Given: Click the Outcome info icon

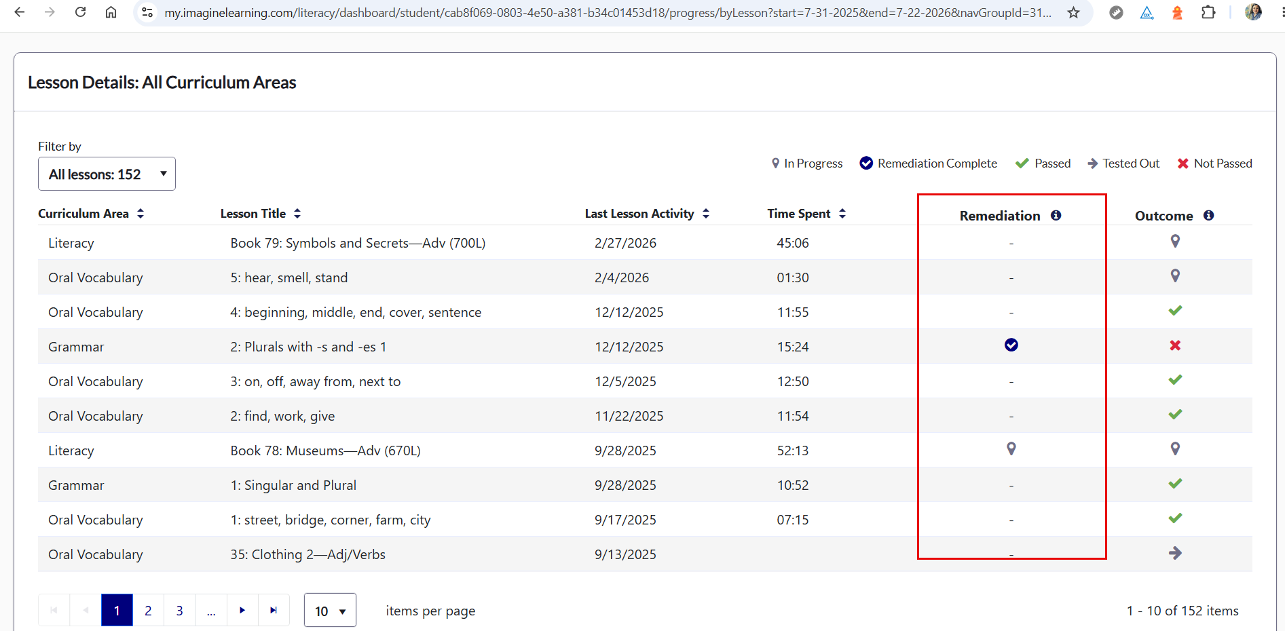Looking at the screenshot, I should pyautogui.click(x=1208, y=215).
